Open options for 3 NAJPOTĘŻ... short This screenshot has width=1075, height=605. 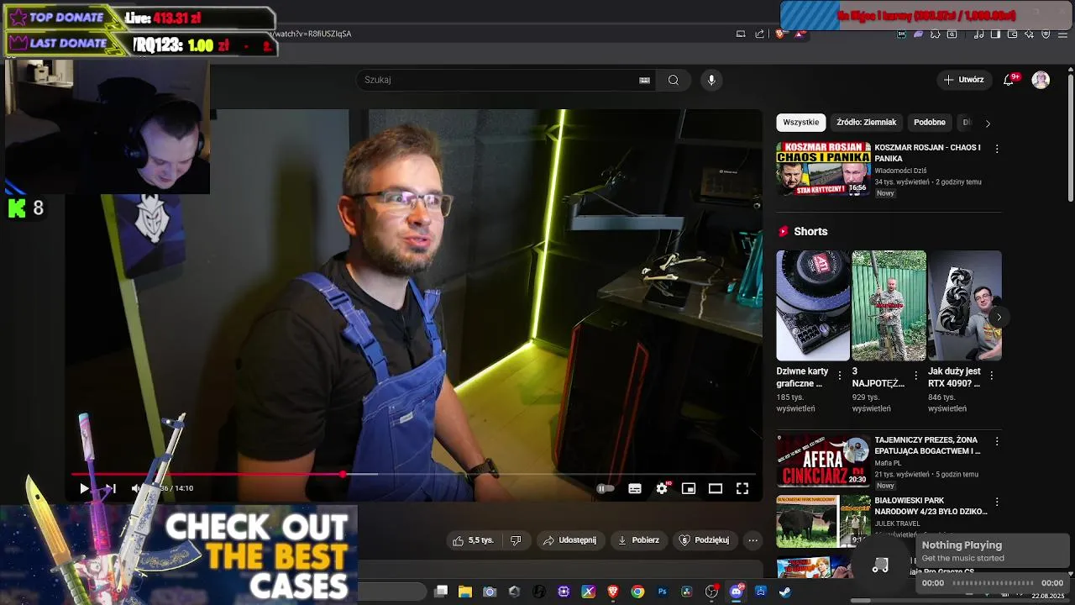[915, 376]
